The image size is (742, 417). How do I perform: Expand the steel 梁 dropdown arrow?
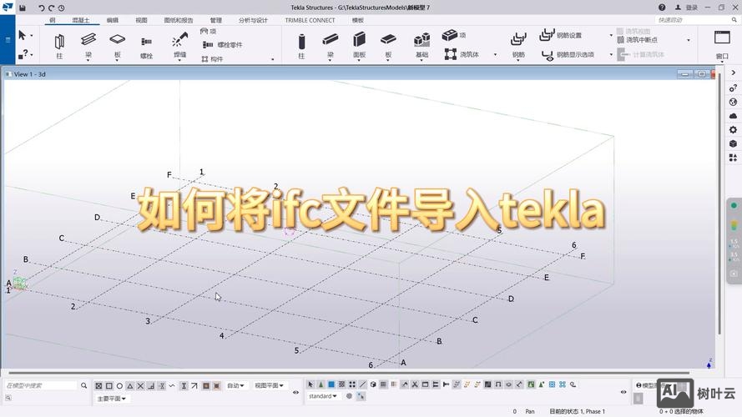coord(88,61)
